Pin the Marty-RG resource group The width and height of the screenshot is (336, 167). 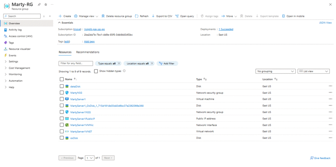(x=39, y=5)
